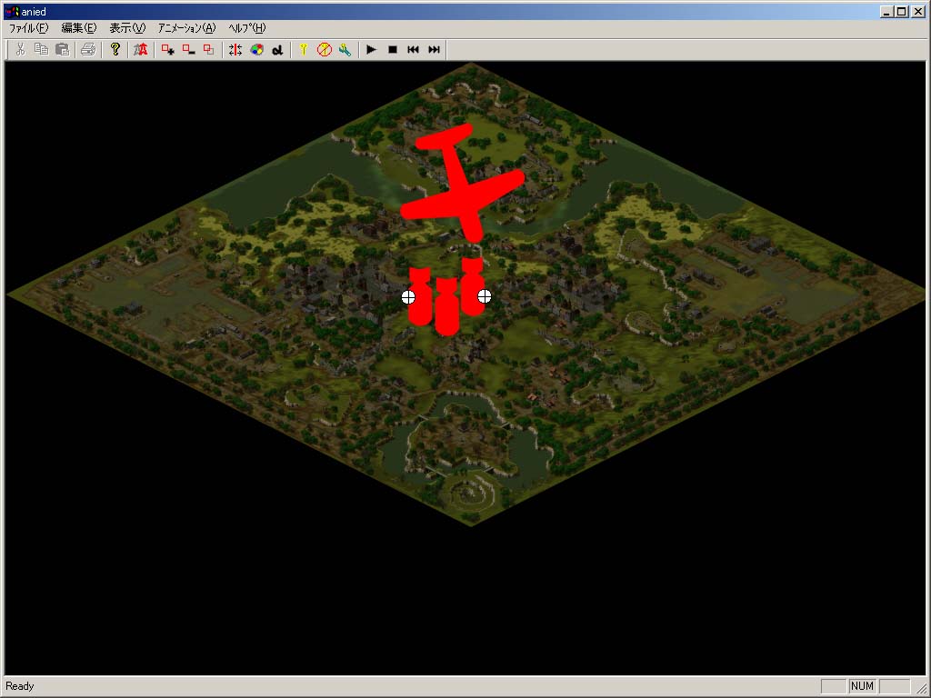Skip forward to the last frame
The image size is (931, 698).
coord(434,49)
